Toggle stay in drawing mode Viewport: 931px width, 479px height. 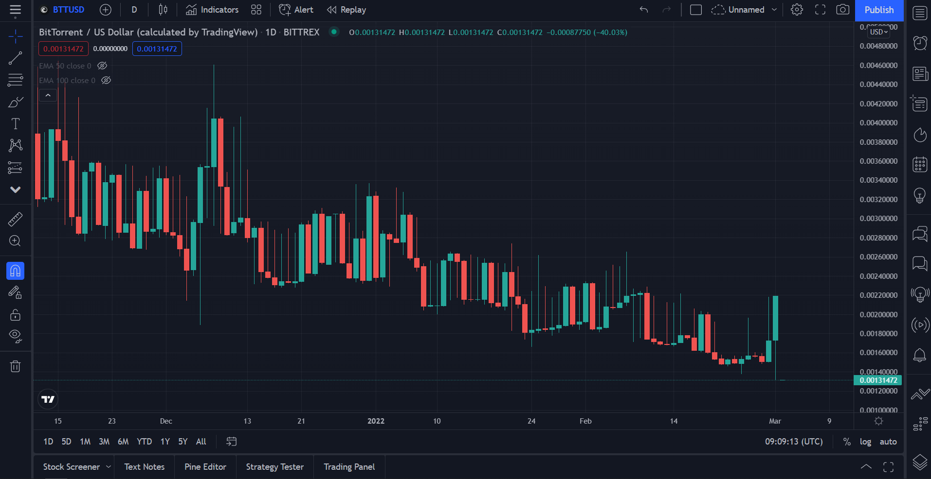[15, 292]
